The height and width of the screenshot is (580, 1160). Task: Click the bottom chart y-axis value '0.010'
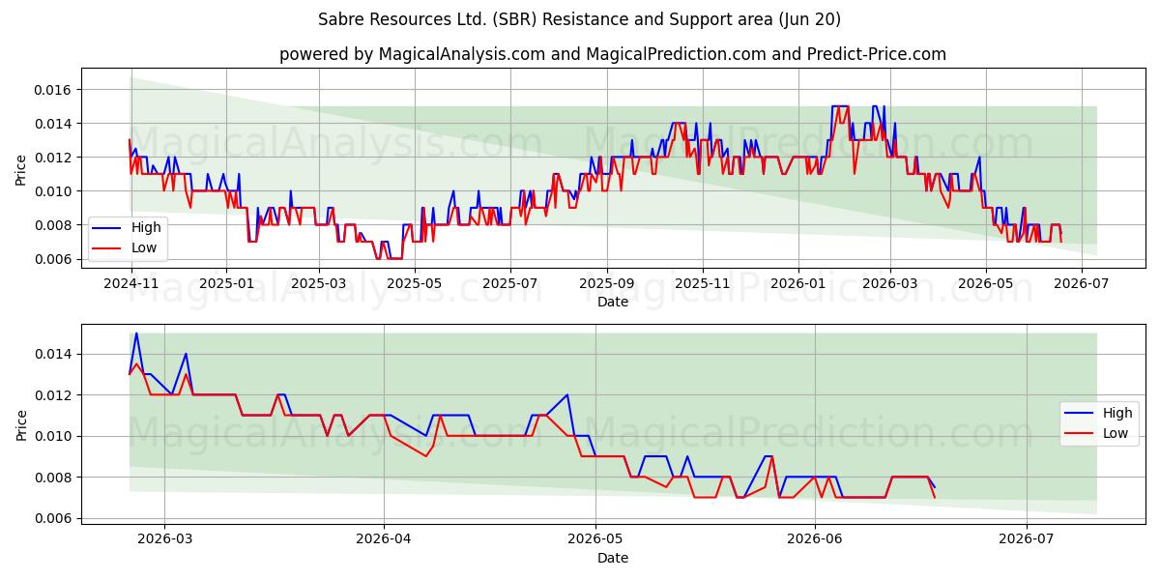point(53,437)
